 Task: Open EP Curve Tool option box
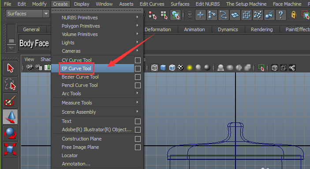[138, 68]
